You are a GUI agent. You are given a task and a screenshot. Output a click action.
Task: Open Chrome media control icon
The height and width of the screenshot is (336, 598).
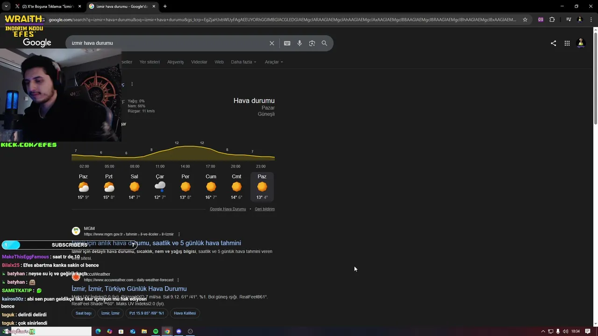coord(568,20)
